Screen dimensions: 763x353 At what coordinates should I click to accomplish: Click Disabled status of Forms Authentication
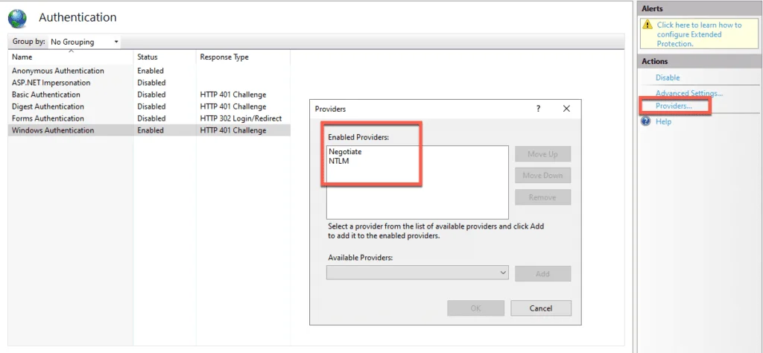pyautogui.click(x=151, y=118)
